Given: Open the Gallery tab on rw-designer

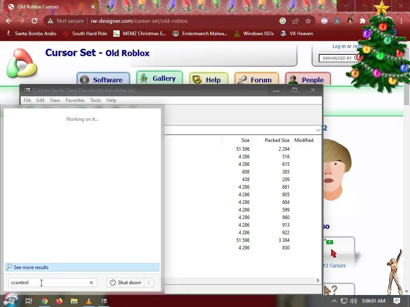Looking at the screenshot, I should click(x=159, y=78).
